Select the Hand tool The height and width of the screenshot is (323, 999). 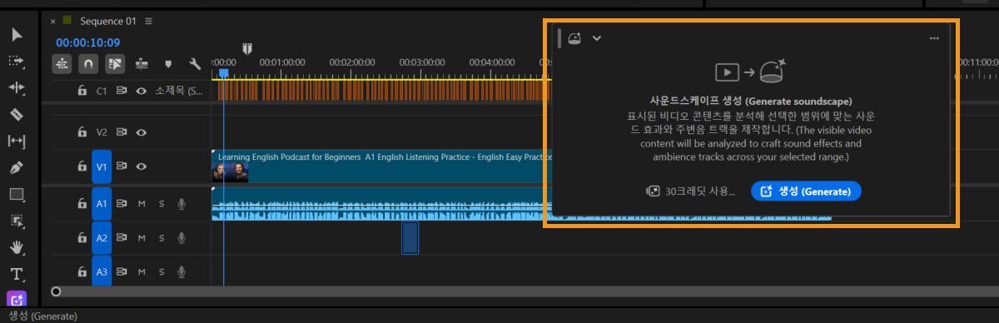17,247
